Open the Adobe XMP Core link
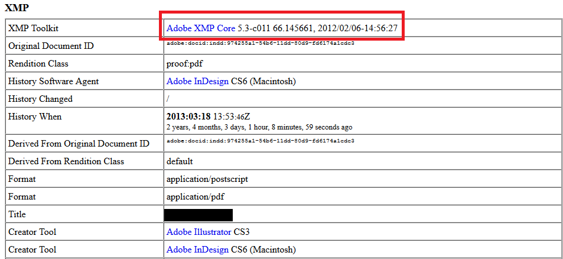Image resolution: width=563 pixels, height=259 pixels. tap(201, 28)
